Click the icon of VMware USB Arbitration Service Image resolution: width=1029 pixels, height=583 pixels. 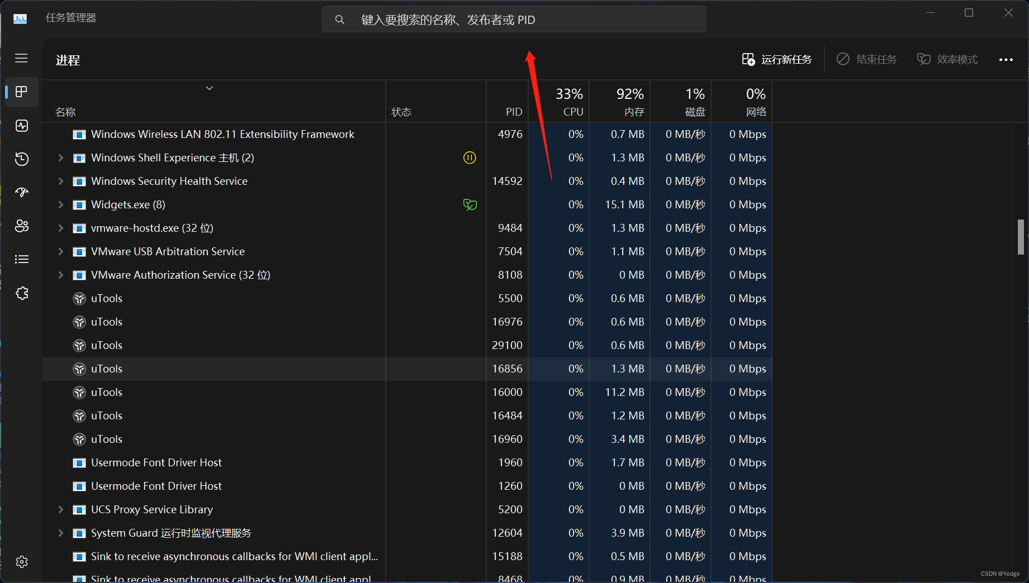(79, 251)
